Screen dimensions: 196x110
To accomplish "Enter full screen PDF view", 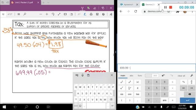I will [x=59, y=14].
